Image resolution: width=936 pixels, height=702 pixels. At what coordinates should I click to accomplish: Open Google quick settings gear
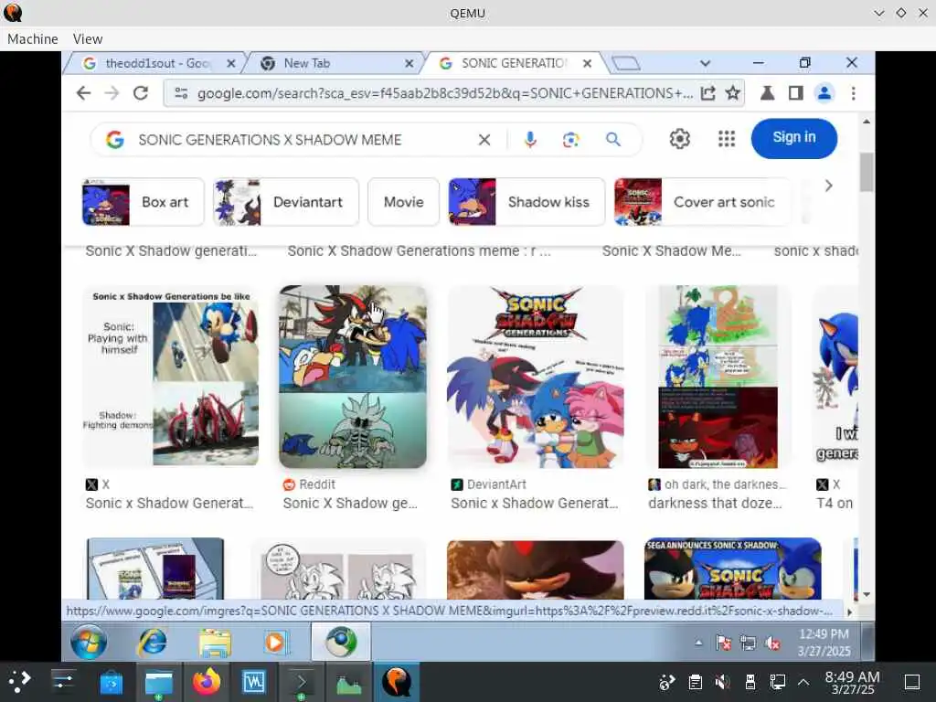[679, 139]
